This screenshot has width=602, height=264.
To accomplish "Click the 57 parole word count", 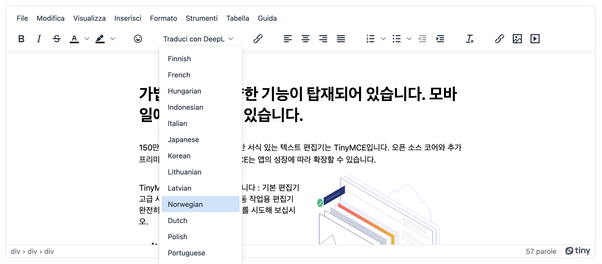I will 541,251.
